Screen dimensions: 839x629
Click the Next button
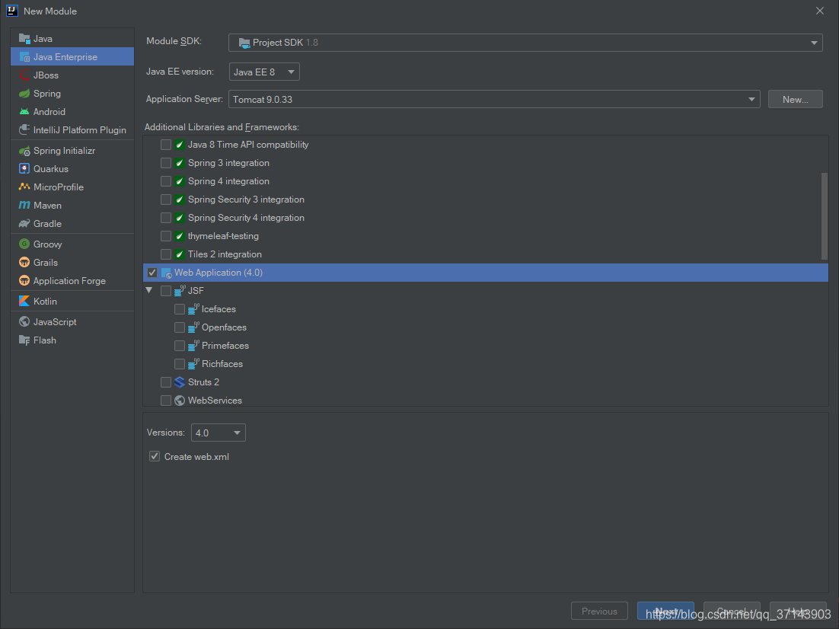(x=665, y=611)
